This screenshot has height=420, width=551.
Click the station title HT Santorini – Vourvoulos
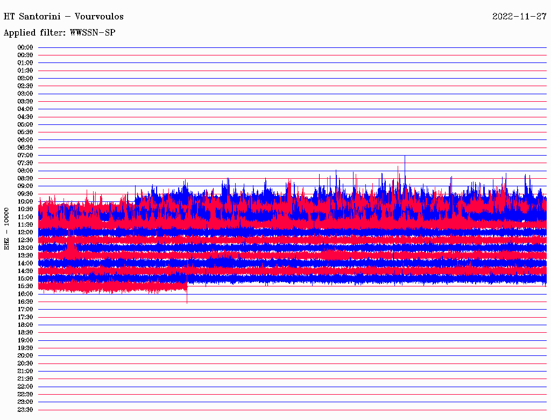click(61, 16)
